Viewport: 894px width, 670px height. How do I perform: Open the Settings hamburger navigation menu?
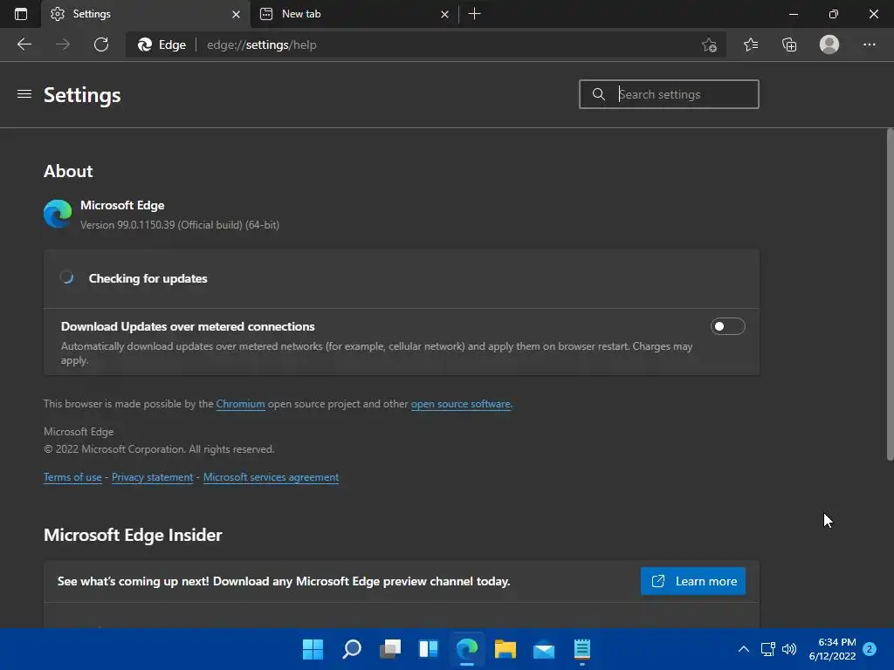24,94
